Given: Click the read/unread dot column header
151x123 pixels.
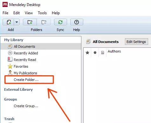Looking at the screenshot, I should [x=95, y=52].
